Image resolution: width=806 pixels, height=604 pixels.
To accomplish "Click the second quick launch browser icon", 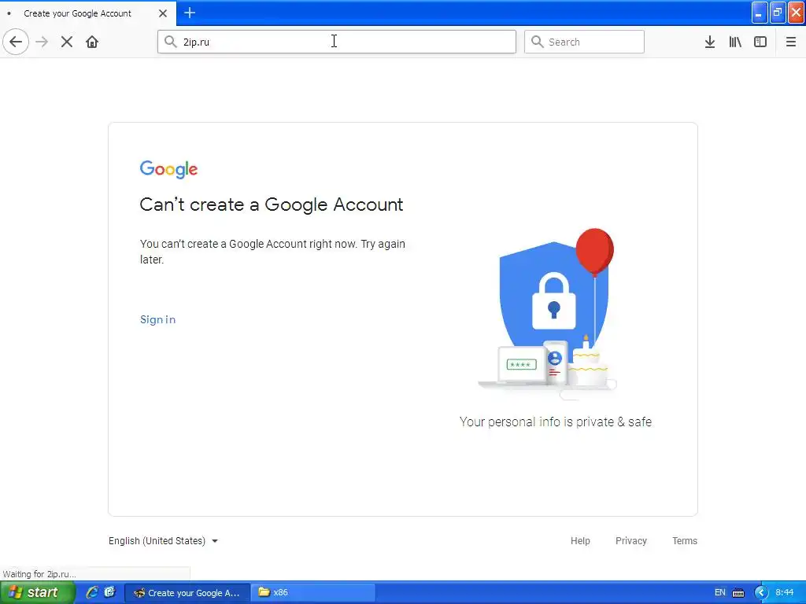I will coord(109,592).
